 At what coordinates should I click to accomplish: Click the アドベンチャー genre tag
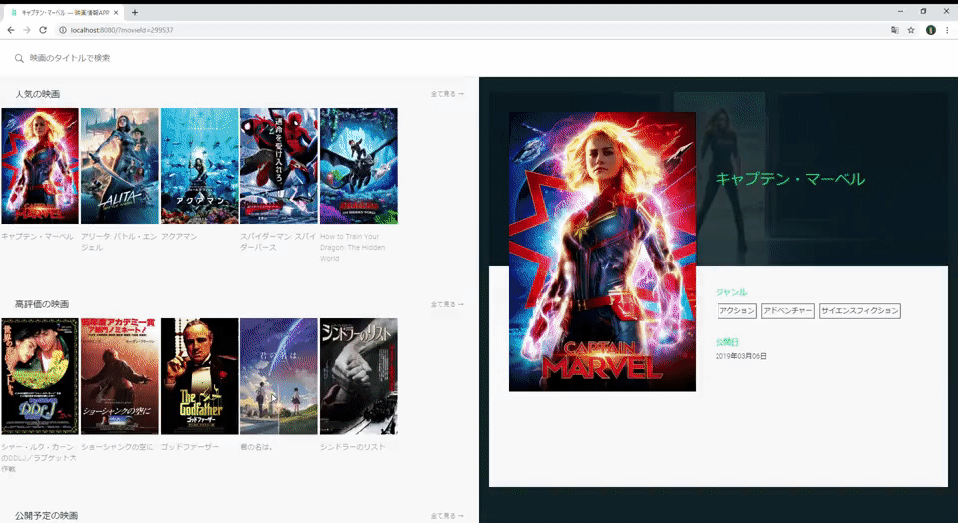788,311
